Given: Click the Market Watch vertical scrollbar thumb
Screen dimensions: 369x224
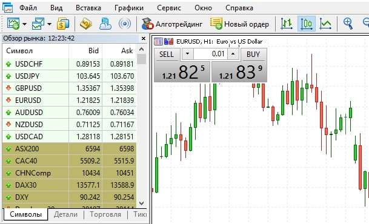Looking at the screenshot, I should [141, 59].
